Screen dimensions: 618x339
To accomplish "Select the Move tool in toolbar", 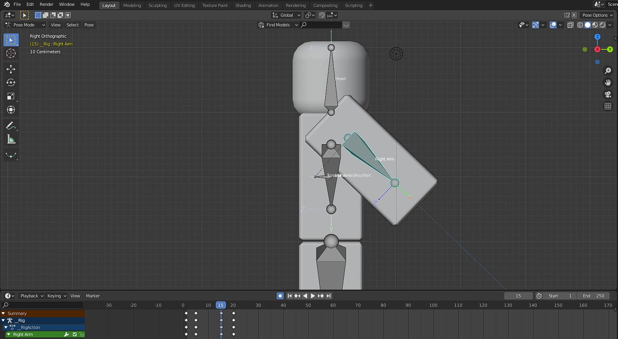I will click(11, 69).
